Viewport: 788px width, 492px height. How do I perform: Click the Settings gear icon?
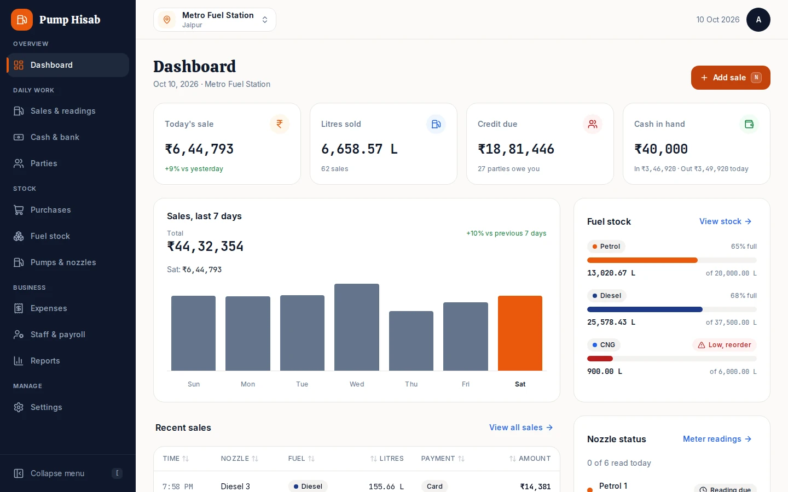(19, 407)
